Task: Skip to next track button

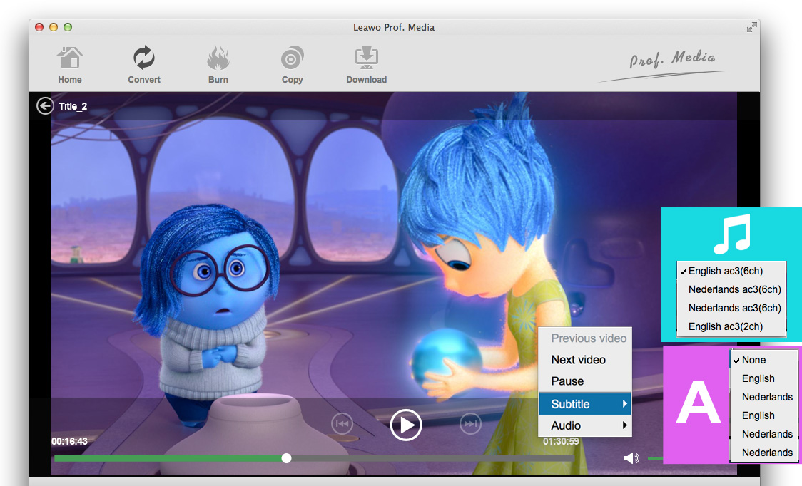Action: pyautogui.click(x=470, y=425)
